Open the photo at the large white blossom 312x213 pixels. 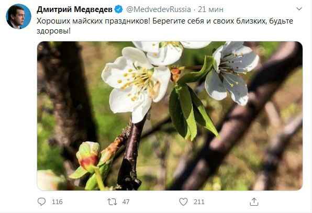coord(136,85)
